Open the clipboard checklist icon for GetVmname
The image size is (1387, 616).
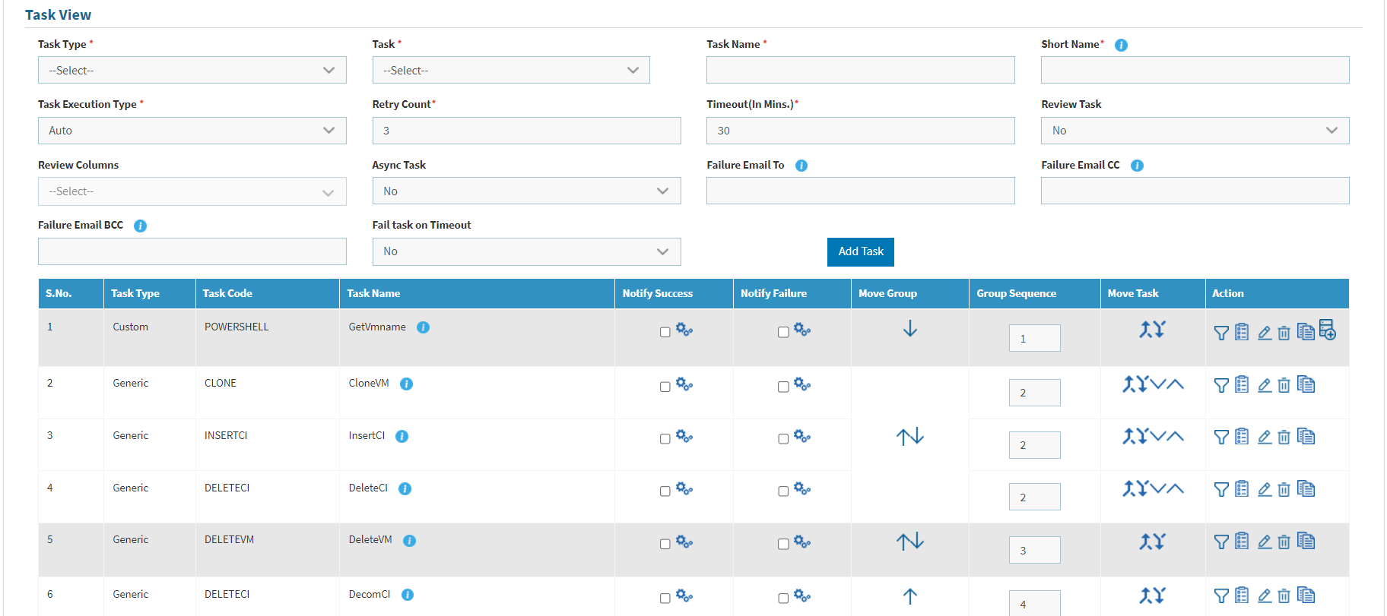click(1242, 332)
